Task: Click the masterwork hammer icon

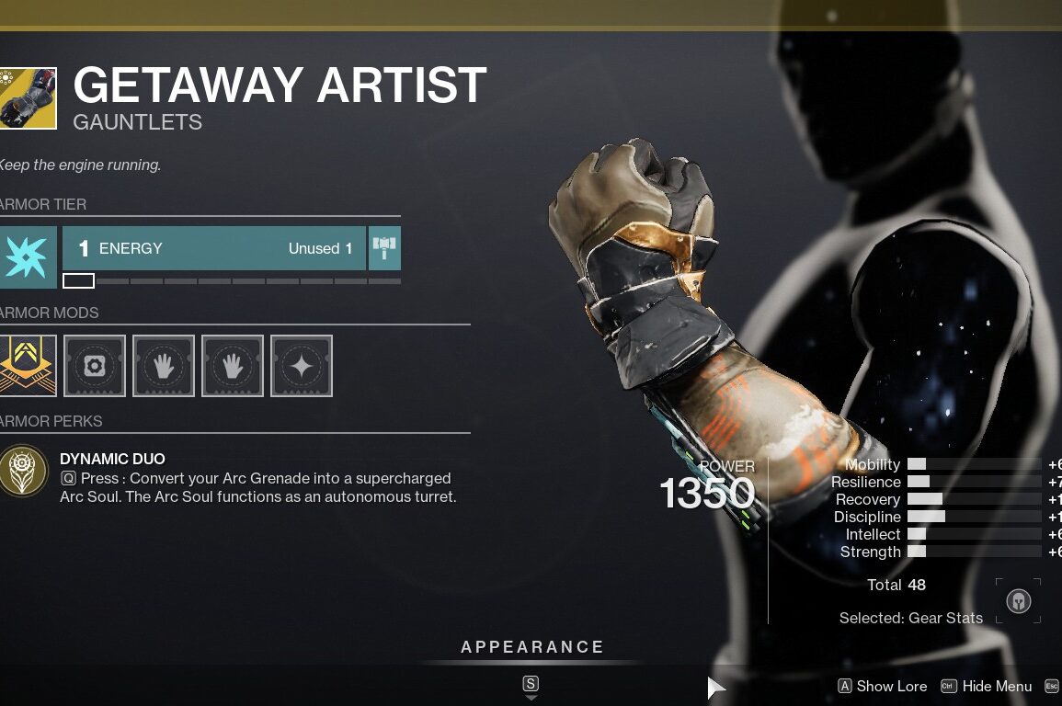Action: (384, 248)
